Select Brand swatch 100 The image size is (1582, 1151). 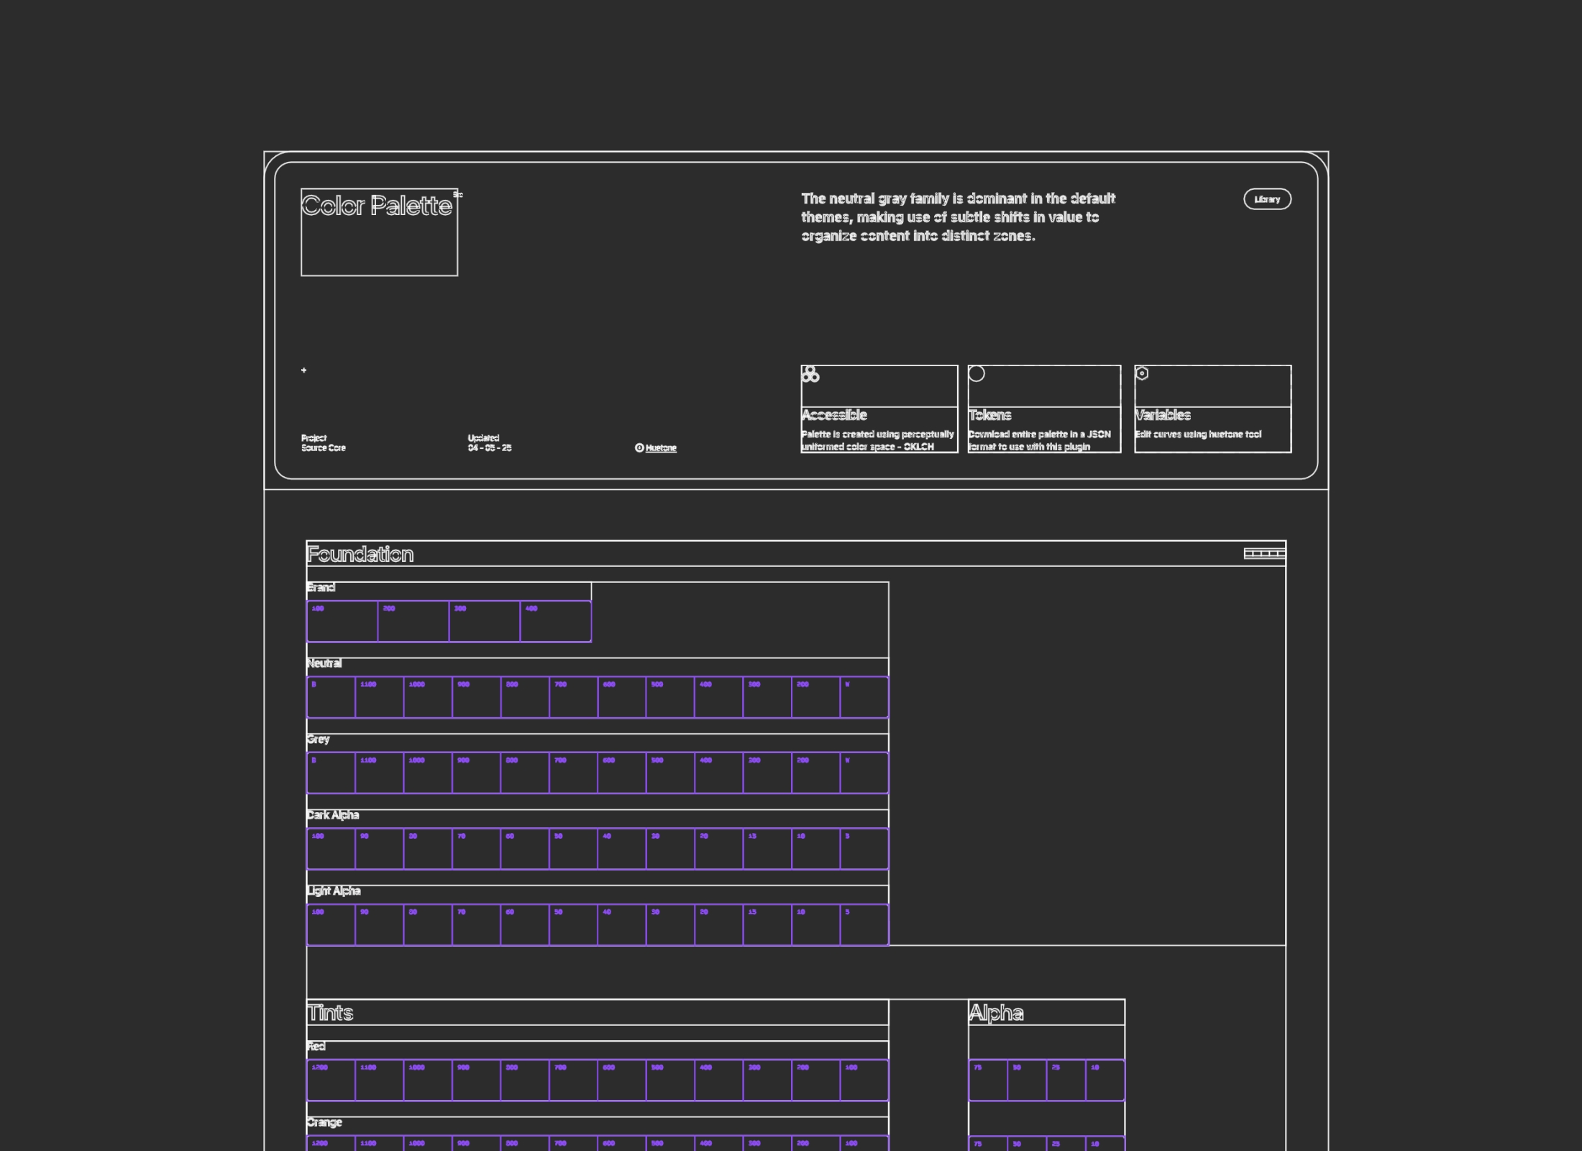click(x=342, y=621)
